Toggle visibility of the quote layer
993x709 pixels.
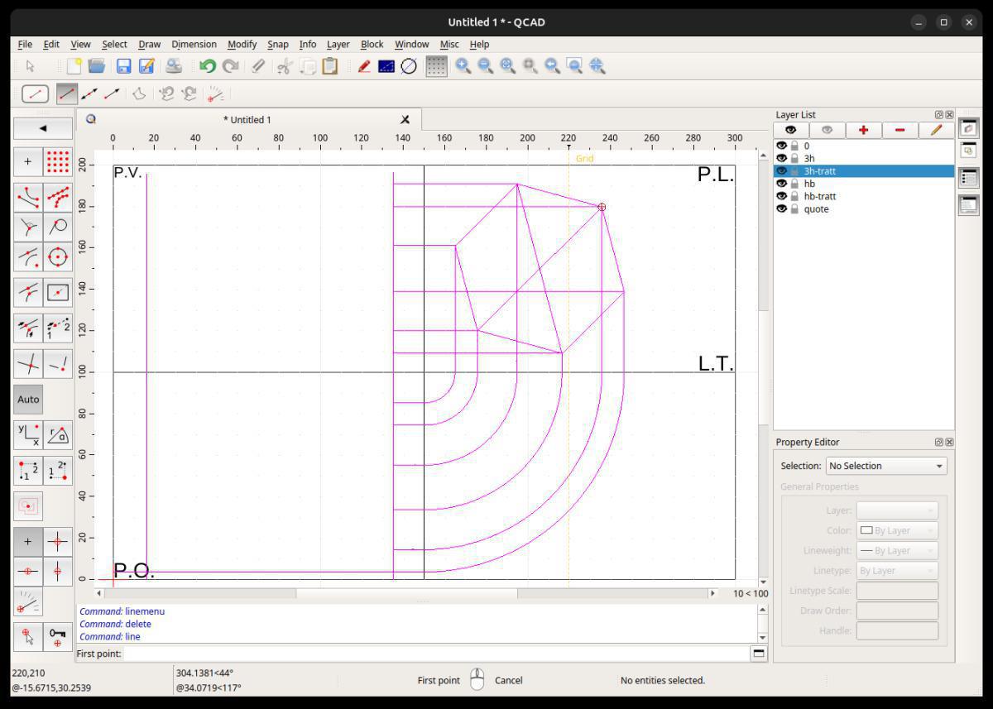(781, 209)
